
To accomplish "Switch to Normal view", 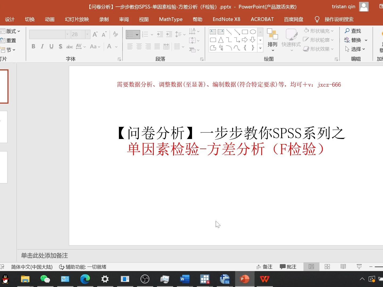I will click(x=311, y=267).
